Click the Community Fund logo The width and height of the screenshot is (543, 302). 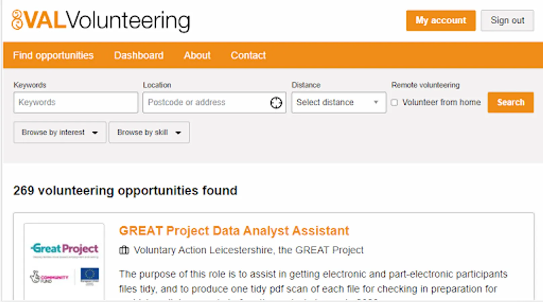[x=49, y=277]
